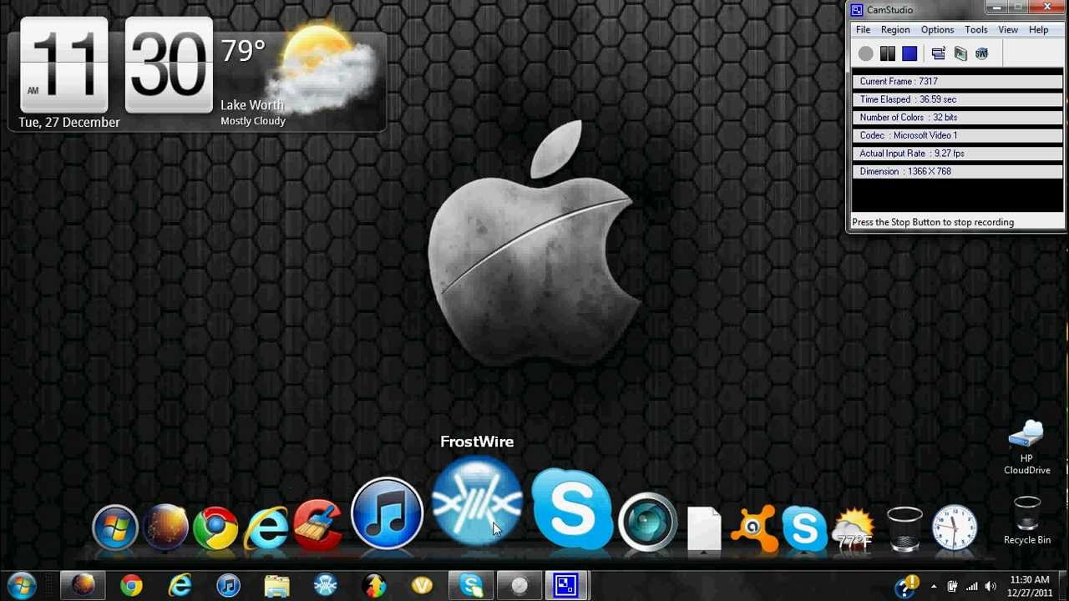Open Skype icon between avast and weather
1069x601 pixels.
804,528
